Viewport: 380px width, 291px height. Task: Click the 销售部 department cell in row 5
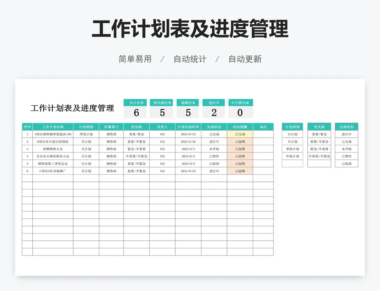point(111,164)
